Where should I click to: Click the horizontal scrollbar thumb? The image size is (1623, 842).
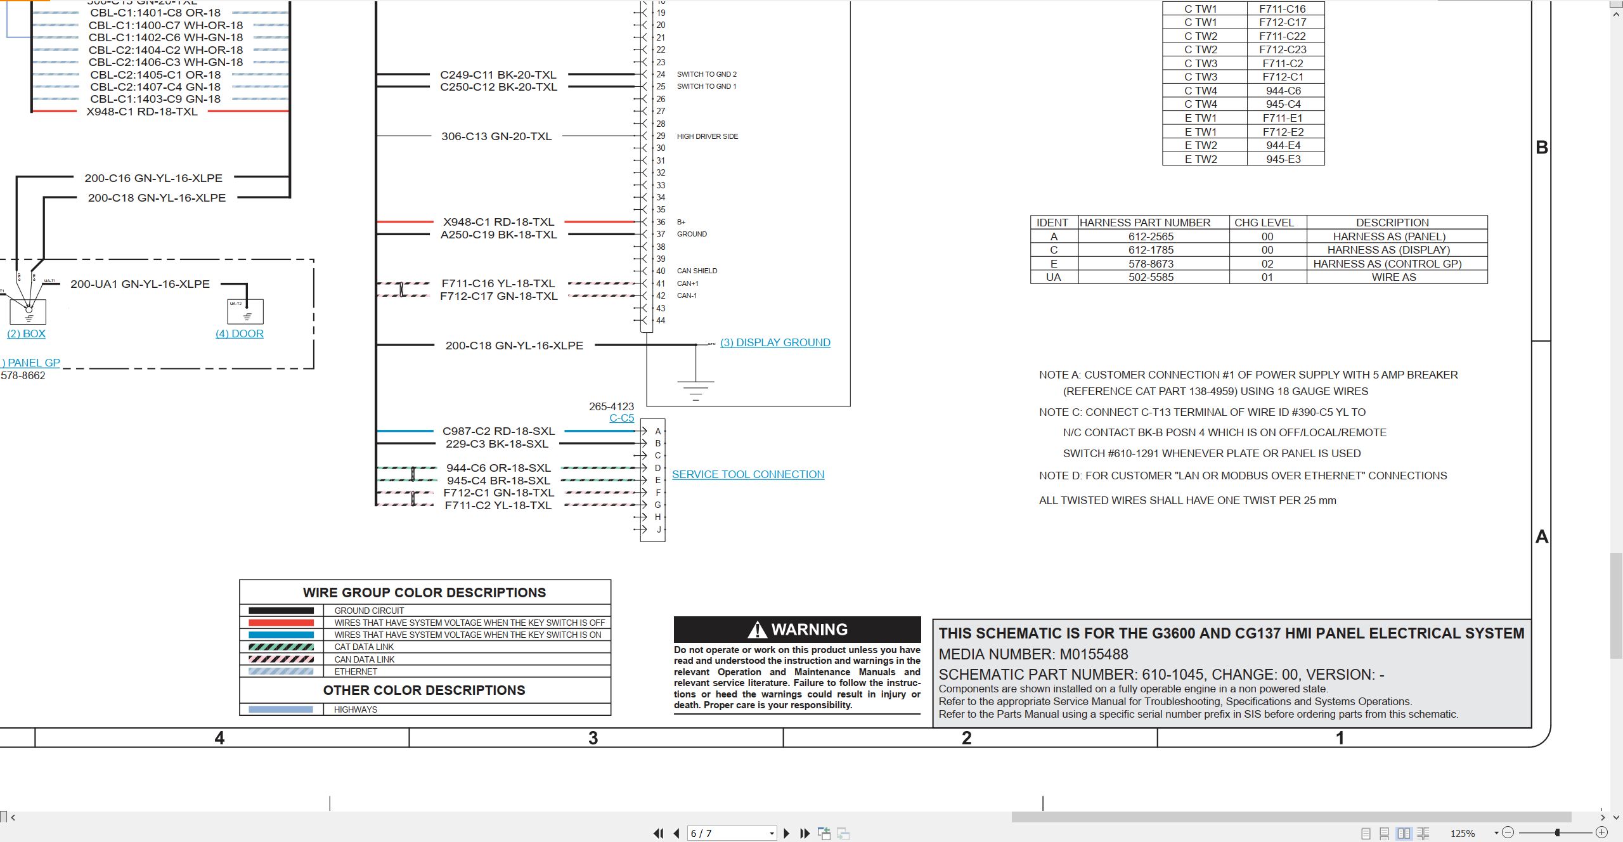point(1291,817)
